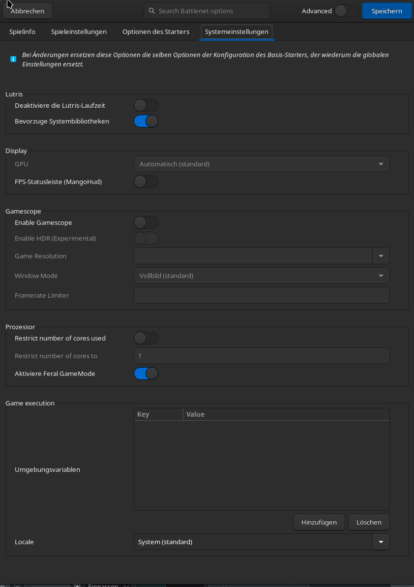
Task: Click the Game Resolution text entry
Action: point(253,256)
